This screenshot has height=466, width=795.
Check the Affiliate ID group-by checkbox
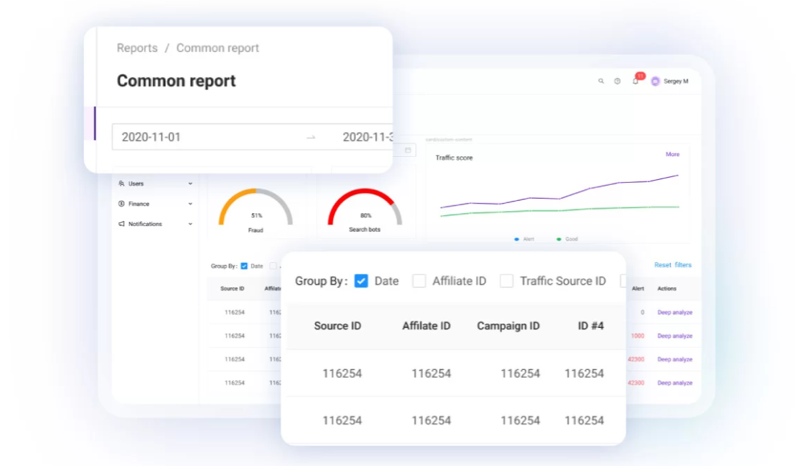point(419,281)
